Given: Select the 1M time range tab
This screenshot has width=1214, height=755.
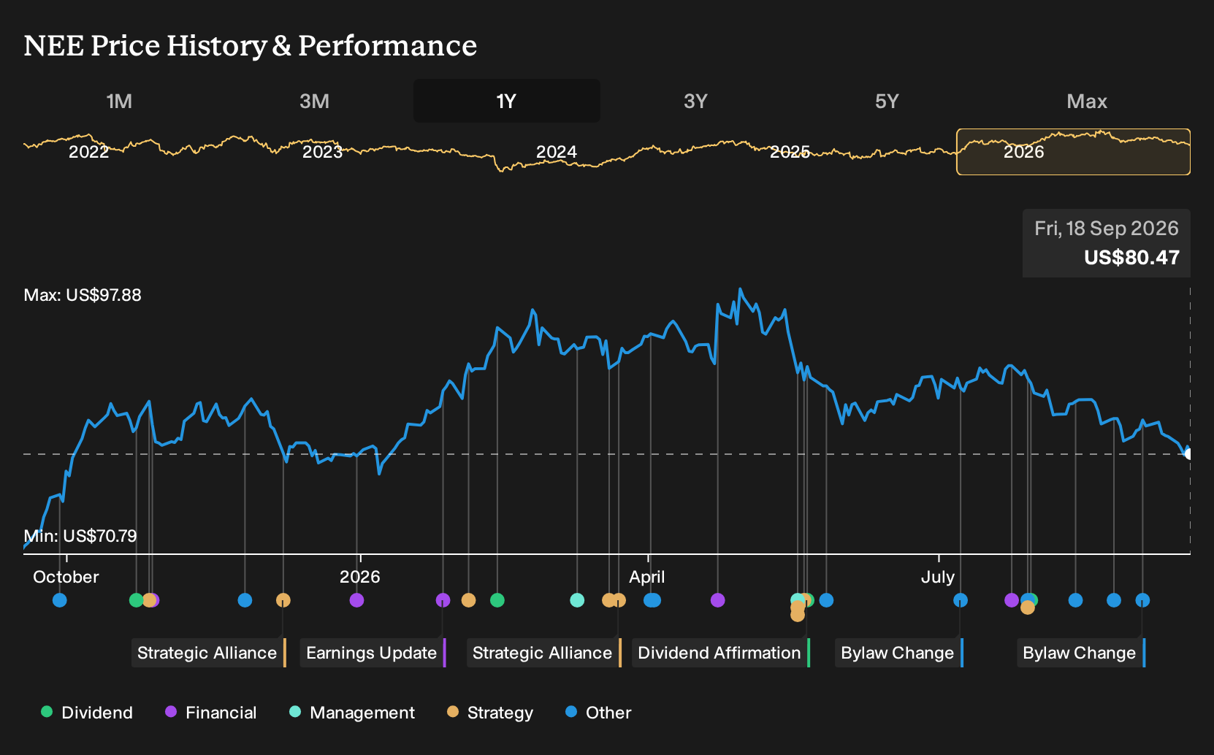Looking at the screenshot, I should click(119, 101).
